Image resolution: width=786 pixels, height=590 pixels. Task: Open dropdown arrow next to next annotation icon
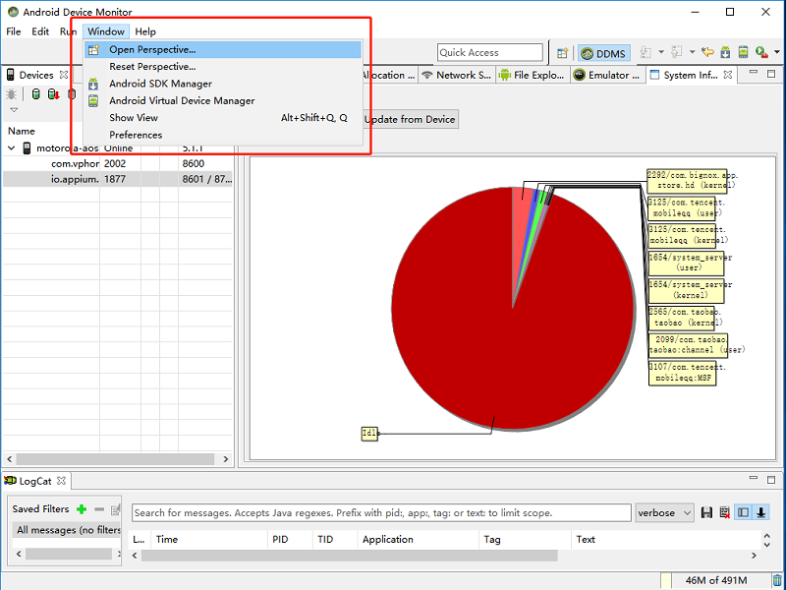coord(661,52)
